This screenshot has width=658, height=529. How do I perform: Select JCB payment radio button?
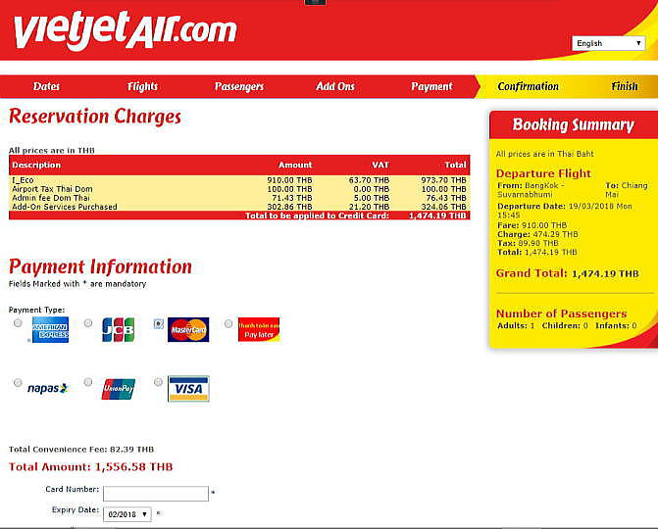87,322
